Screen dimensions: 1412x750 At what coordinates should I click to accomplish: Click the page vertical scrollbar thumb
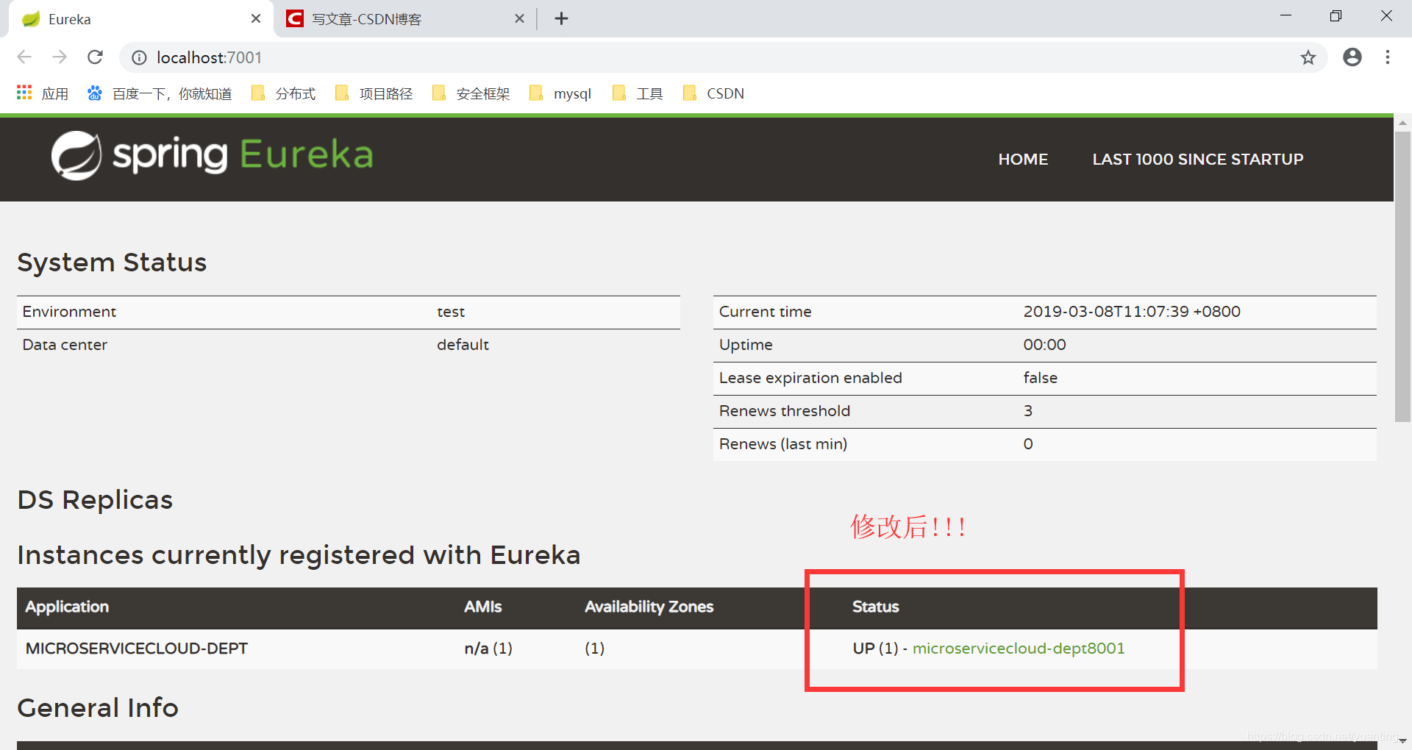[x=1402, y=276]
